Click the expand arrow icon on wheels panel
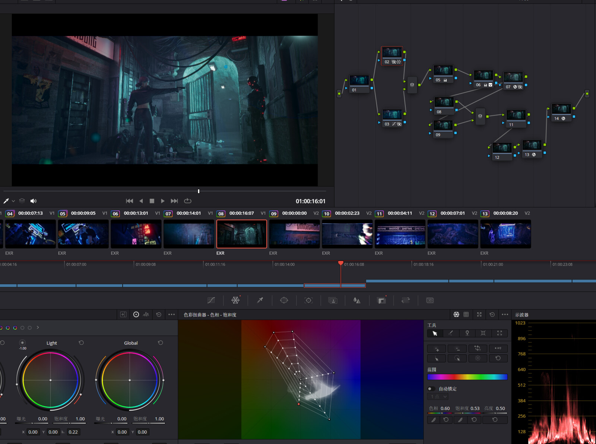 click(x=123, y=315)
